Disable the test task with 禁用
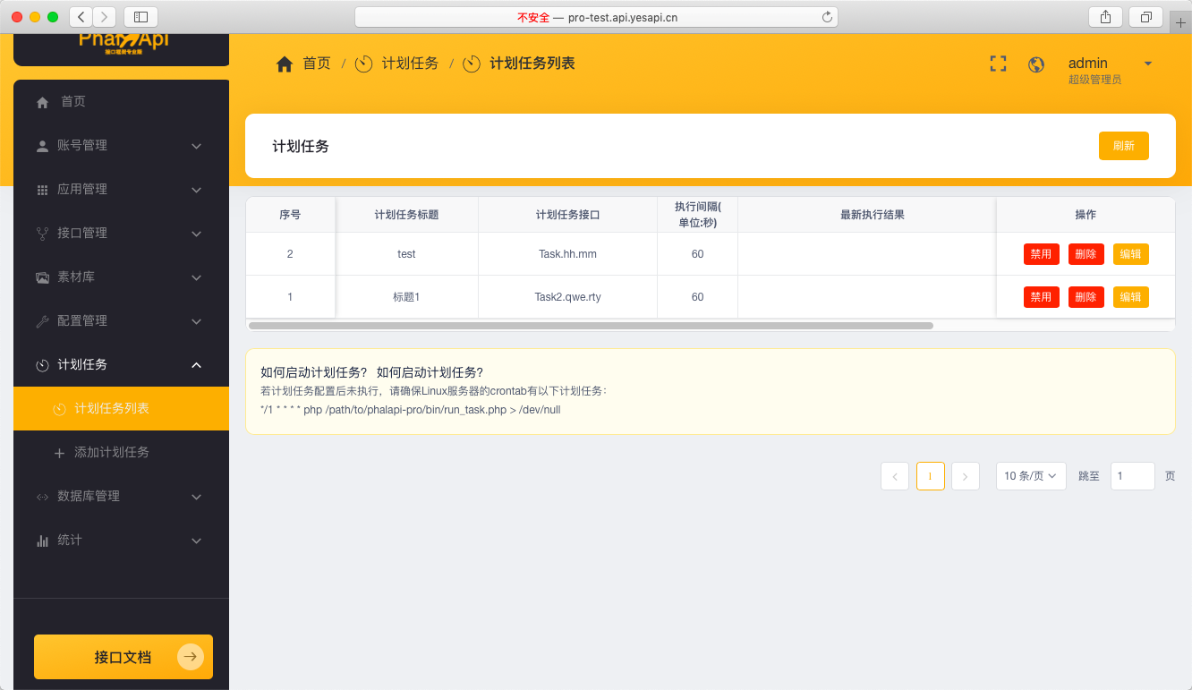This screenshot has height=690, width=1192. click(x=1041, y=254)
